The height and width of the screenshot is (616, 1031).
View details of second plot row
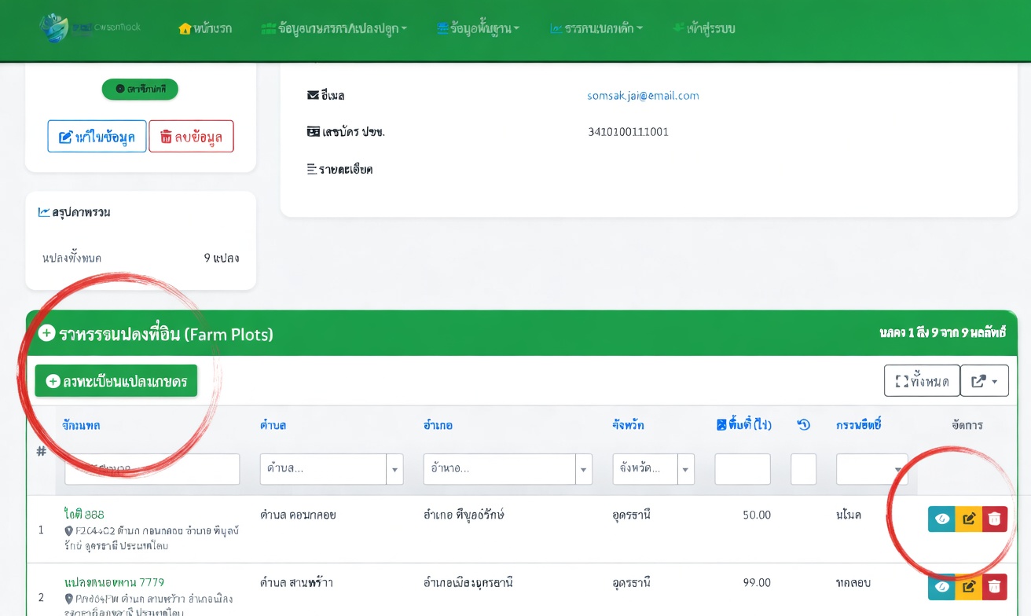coord(941,586)
